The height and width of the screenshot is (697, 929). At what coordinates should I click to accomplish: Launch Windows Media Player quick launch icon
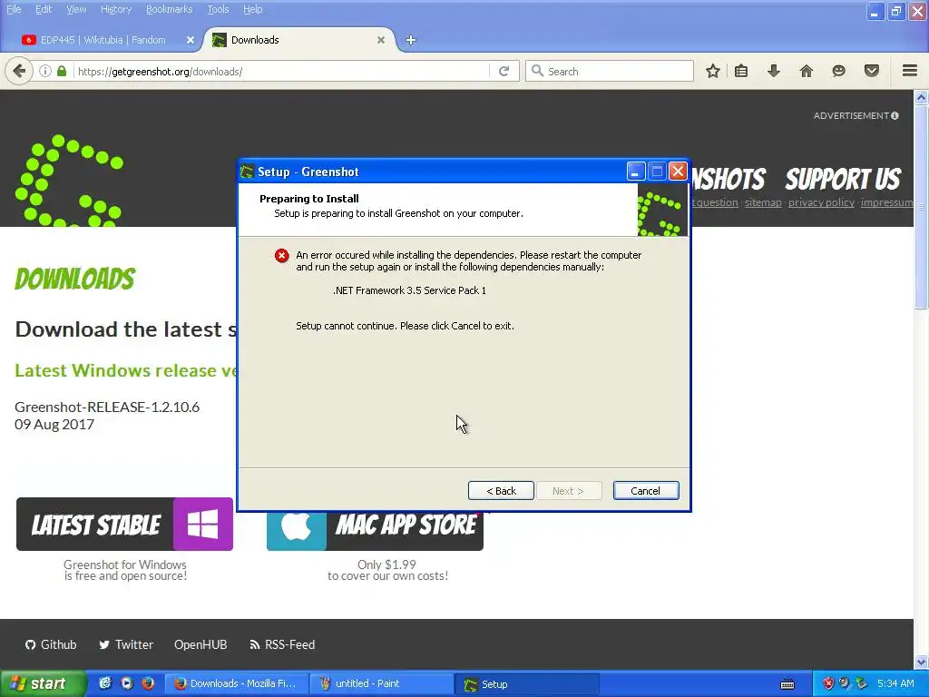coord(127,683)
